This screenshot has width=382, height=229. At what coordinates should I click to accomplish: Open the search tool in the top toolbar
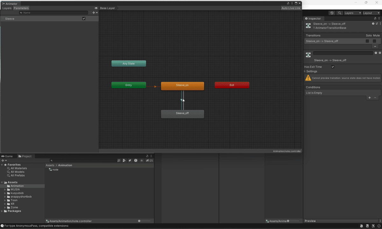click(339, 13)
